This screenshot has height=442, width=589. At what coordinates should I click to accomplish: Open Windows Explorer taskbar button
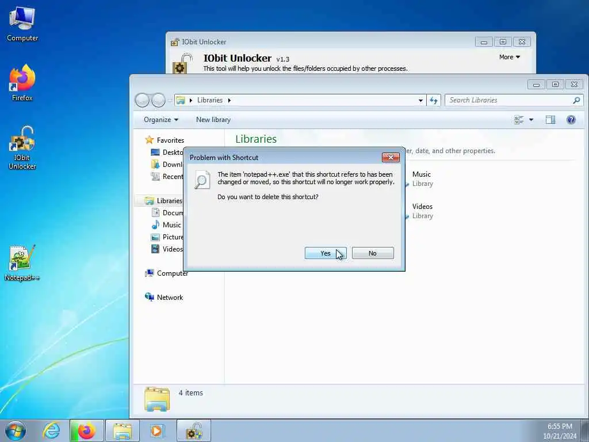(x=122, y=430)
